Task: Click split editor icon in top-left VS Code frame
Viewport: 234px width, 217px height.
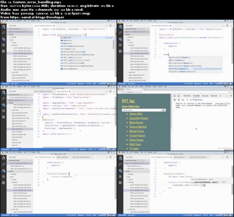Action: pos(110,26)
